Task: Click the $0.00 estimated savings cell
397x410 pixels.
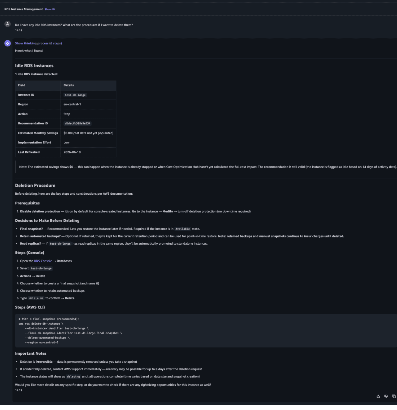Action: [x=88, y=133]
